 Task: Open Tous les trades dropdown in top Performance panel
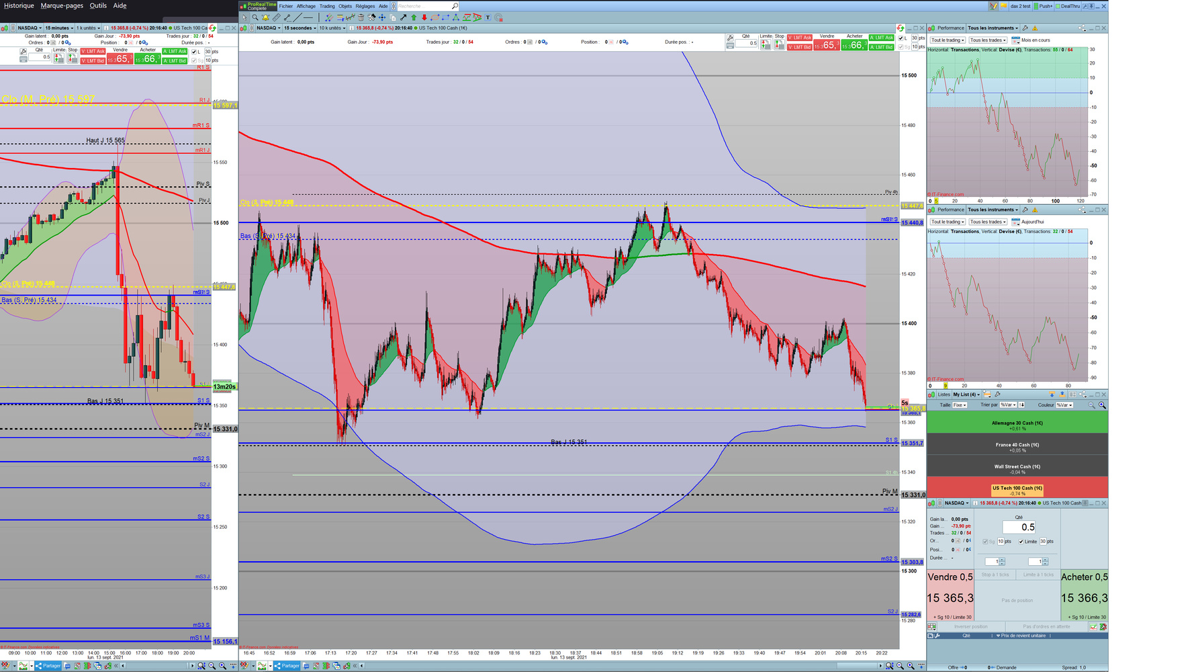988,40
